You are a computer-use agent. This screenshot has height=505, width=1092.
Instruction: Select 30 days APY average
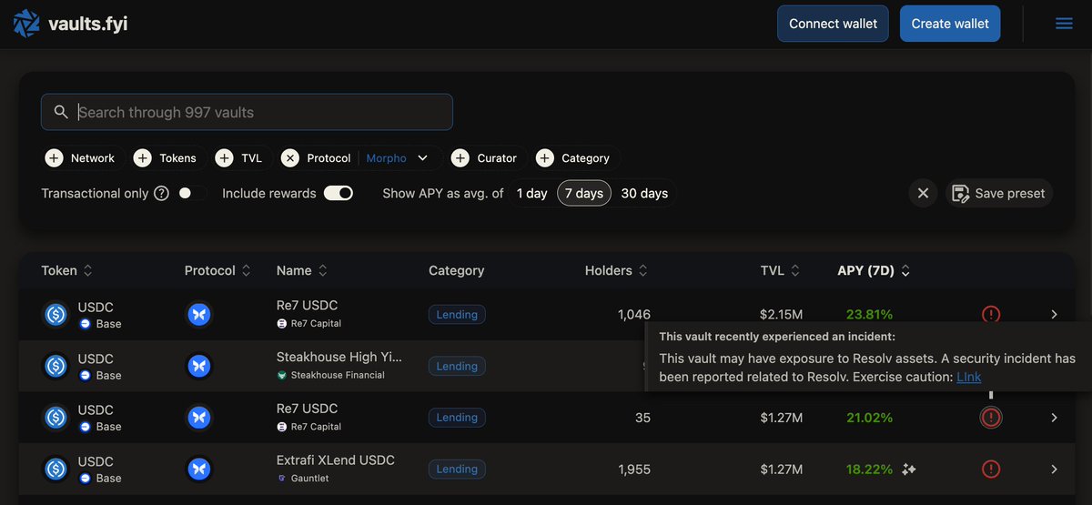644,193
